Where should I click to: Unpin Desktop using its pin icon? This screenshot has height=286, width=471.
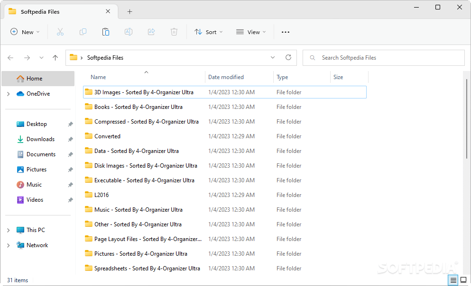[70, 124]
